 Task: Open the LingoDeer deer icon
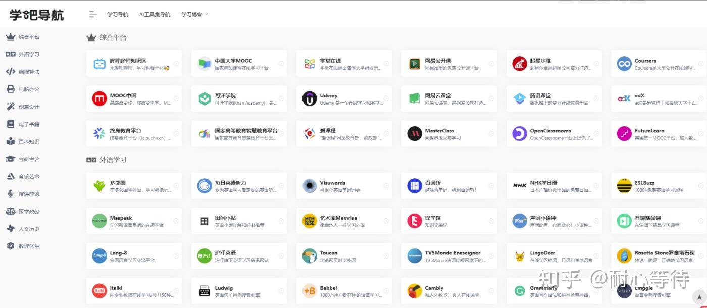coord(520,256)
